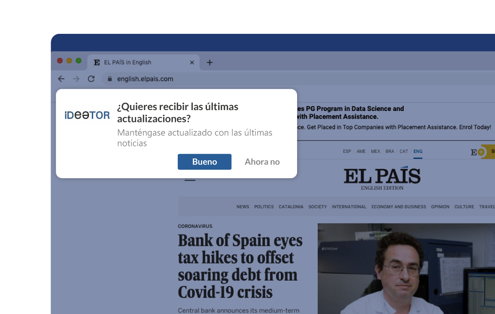Open the hamburger menu beside EL PAÍS logo
This screenshot has height=314, width=495.
[190, 179]
